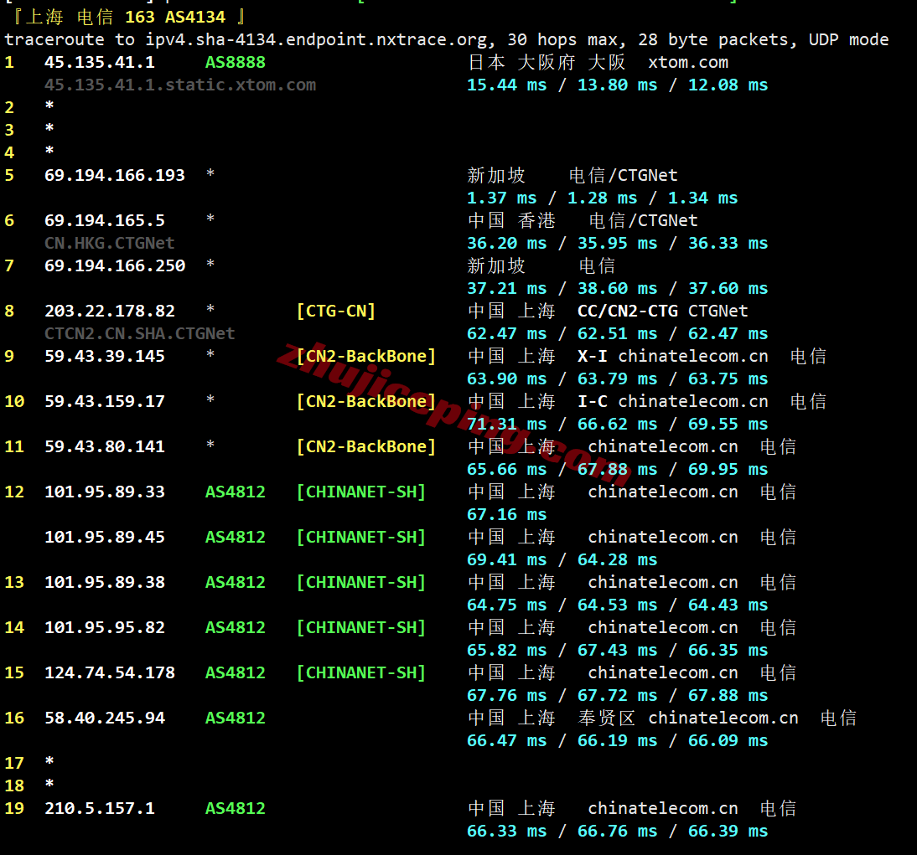
Task: Select the IP address 69.194.166.193
Action: (x=115, y=175)
